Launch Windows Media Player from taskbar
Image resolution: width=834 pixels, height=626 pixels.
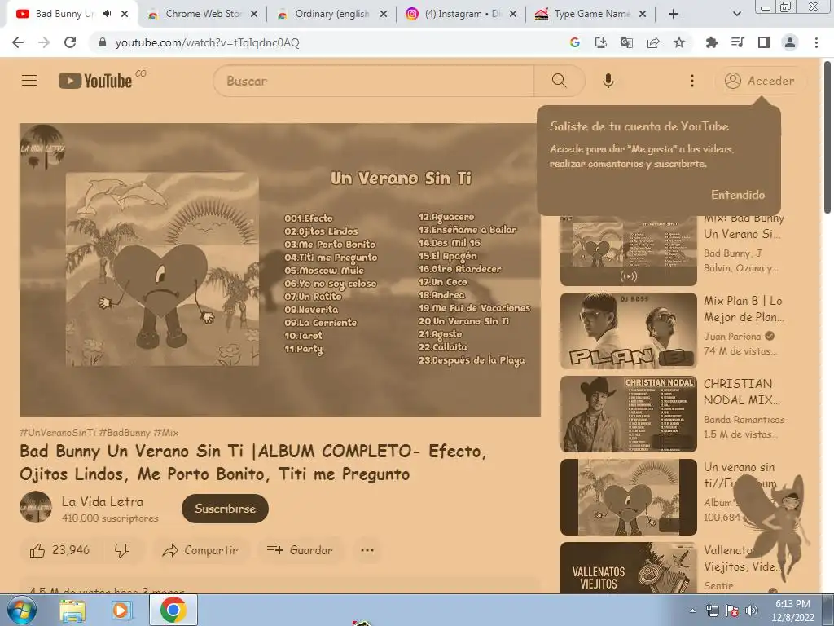(x=122, y=611)
